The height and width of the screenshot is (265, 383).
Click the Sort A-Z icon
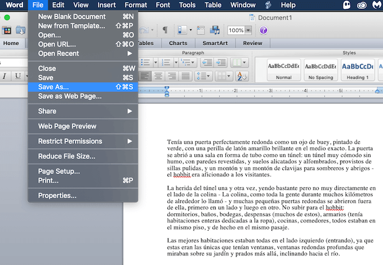pyautogui.click(x=242, y=76)
